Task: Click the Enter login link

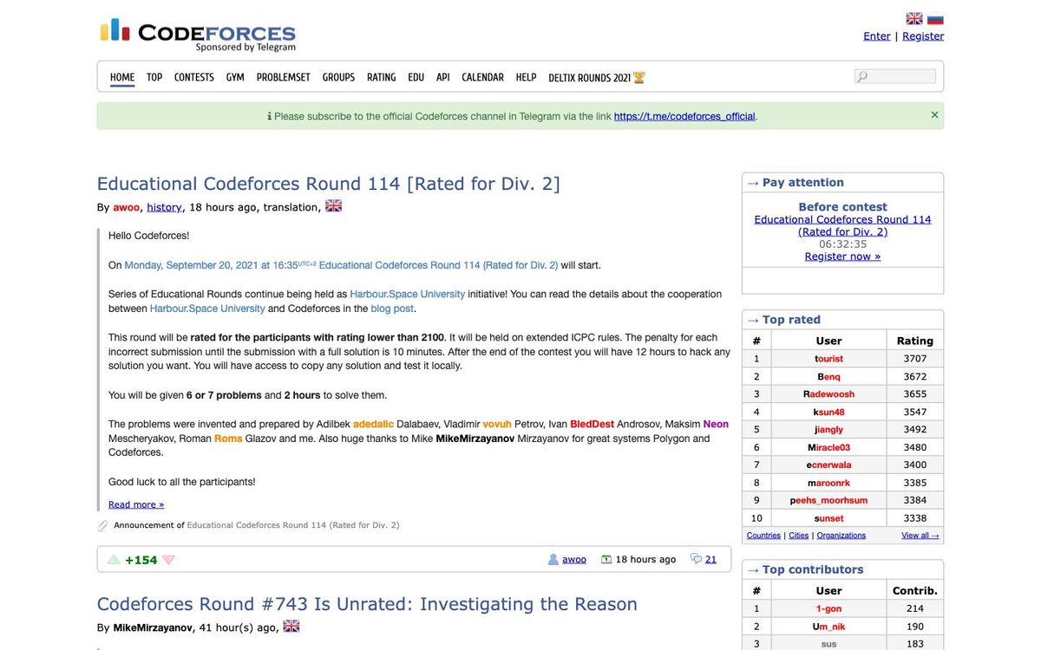Action: (x=877, y=36)
